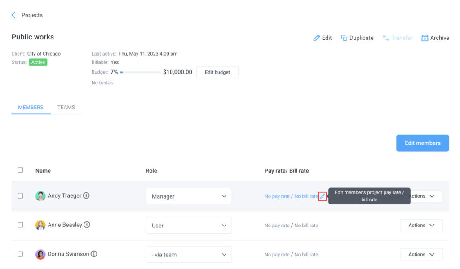Viewport: 460px width, 269px height.
Task: Open the via team role dropdown for Donna
Action: 188,254
